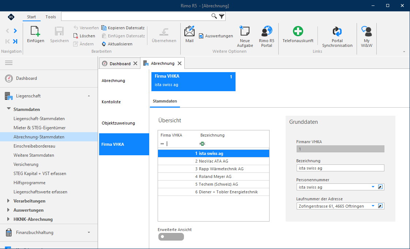Open Liegenschaft-Stammdaten in sidebar
This screenshot has width=410, height=249.
coord(39,119)
